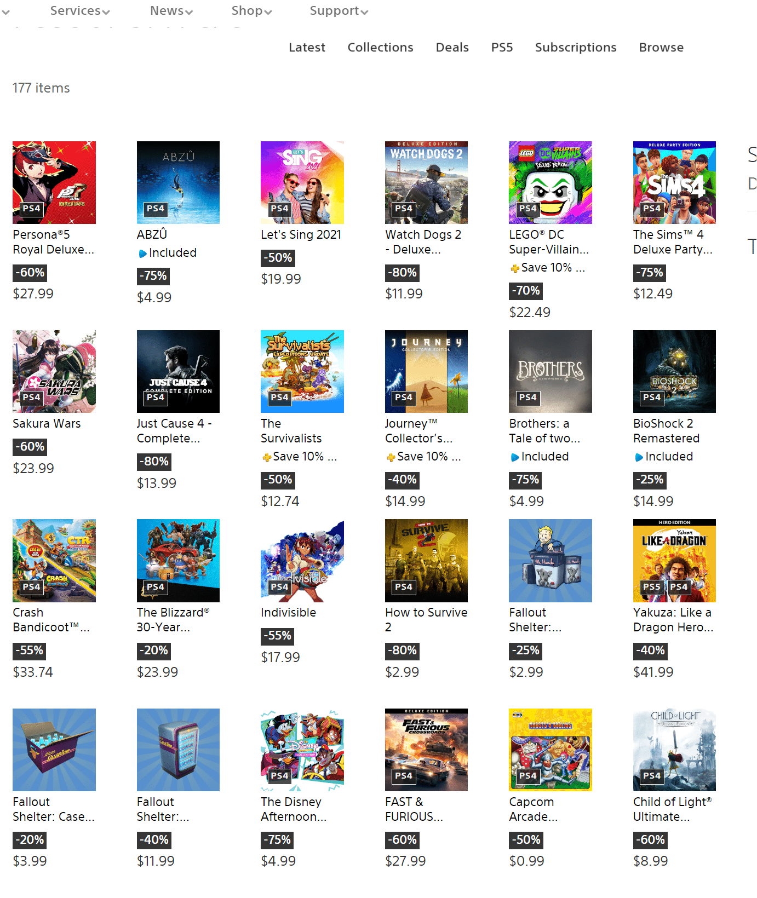Open the Child of Light Ultimate title link
Screen dimensions: 757x898
point(673,809)
